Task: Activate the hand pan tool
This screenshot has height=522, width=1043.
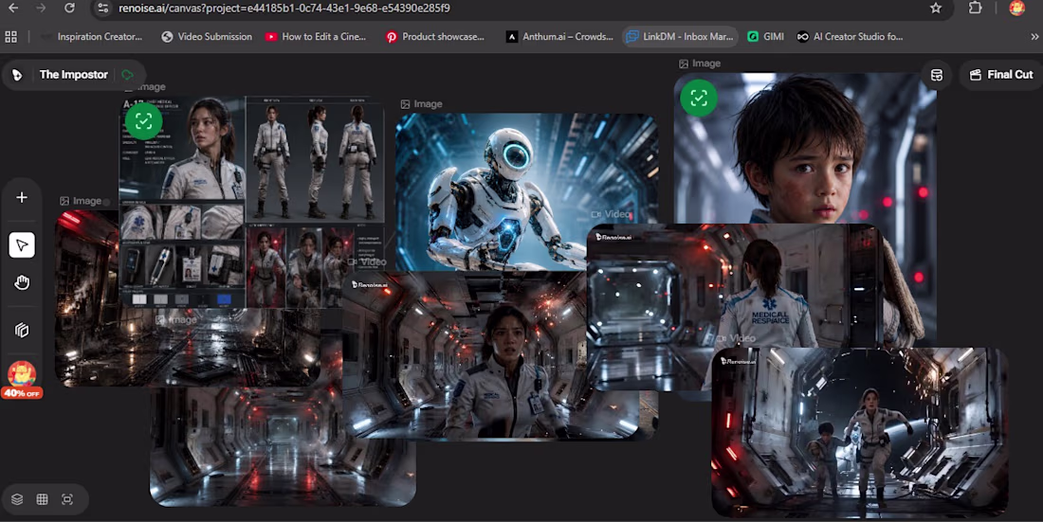Action: click(x=22, y=283)
